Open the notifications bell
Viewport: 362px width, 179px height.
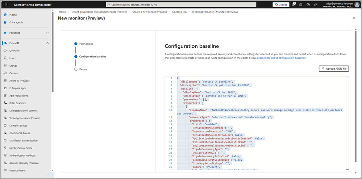(x=293, y=5)
